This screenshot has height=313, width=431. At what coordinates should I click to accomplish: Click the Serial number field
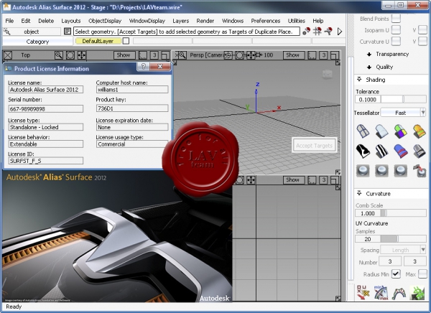tap(46, 109)
